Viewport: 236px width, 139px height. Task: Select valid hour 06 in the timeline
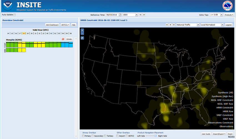[71, 33]
